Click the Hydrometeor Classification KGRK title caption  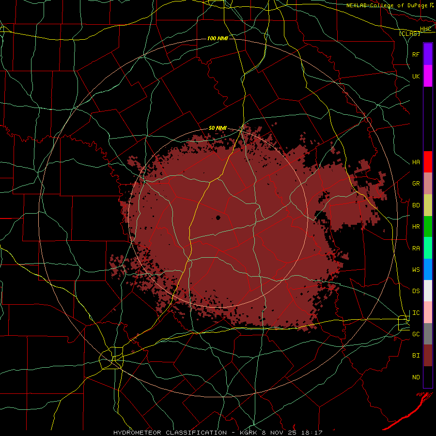218,433
